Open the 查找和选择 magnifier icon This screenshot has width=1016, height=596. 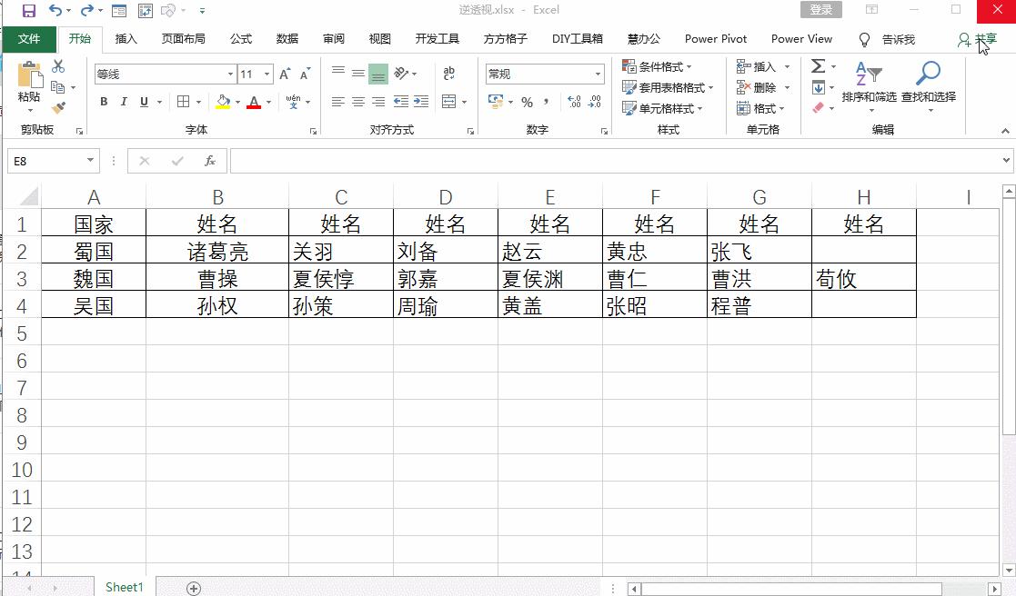pyautogui.click(x=929, y=71)
